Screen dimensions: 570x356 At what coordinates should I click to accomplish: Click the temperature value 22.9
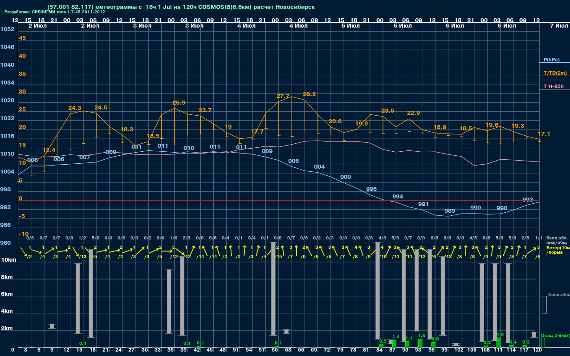[x=413, y=113]
